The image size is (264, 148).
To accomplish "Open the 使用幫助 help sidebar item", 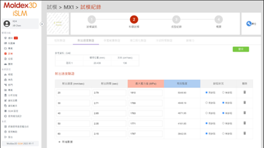I will (11, 132).
